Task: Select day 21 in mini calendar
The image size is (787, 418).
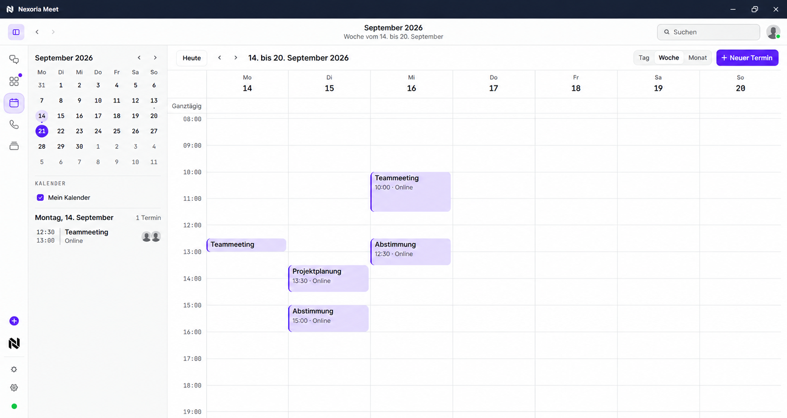Action: coord(42,131)
